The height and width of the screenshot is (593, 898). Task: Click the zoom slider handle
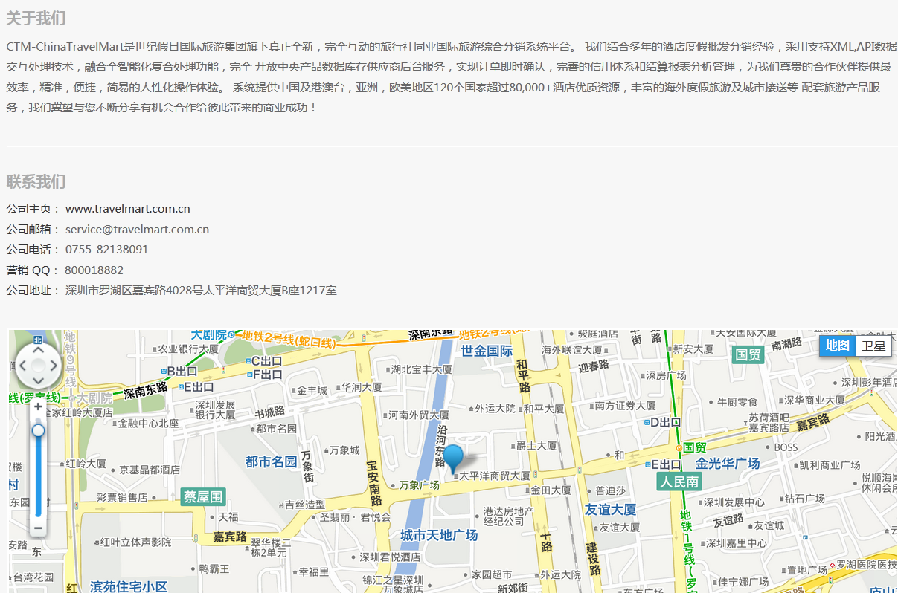coord(38,430)
